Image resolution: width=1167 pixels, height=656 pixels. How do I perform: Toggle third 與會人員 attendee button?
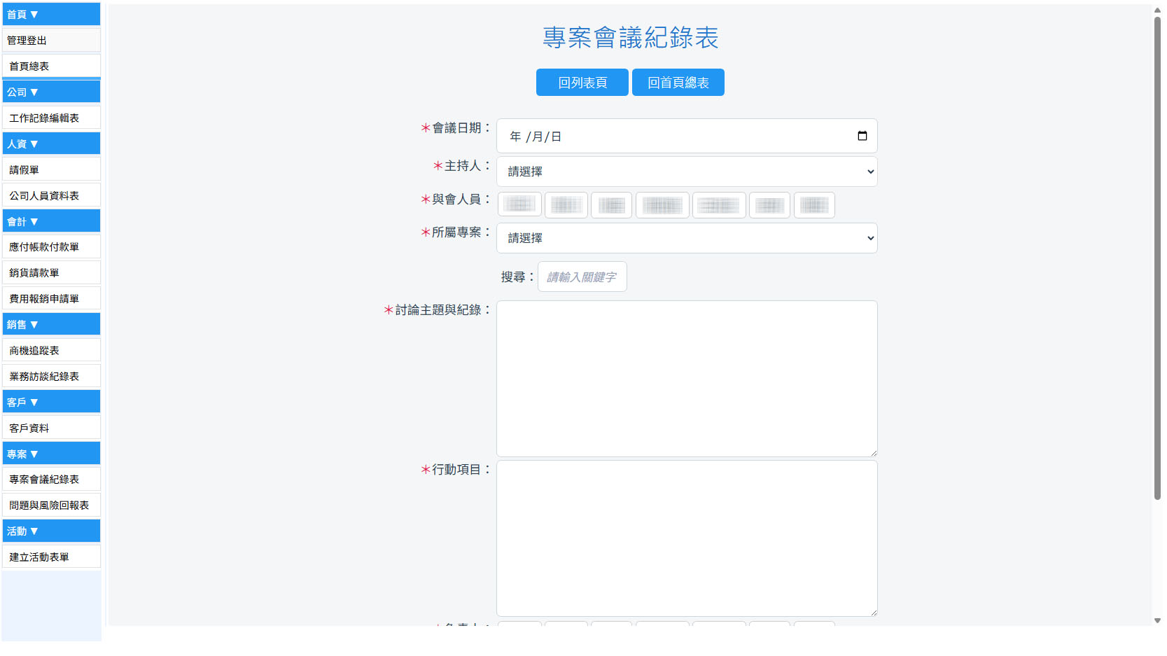[611, 205]
